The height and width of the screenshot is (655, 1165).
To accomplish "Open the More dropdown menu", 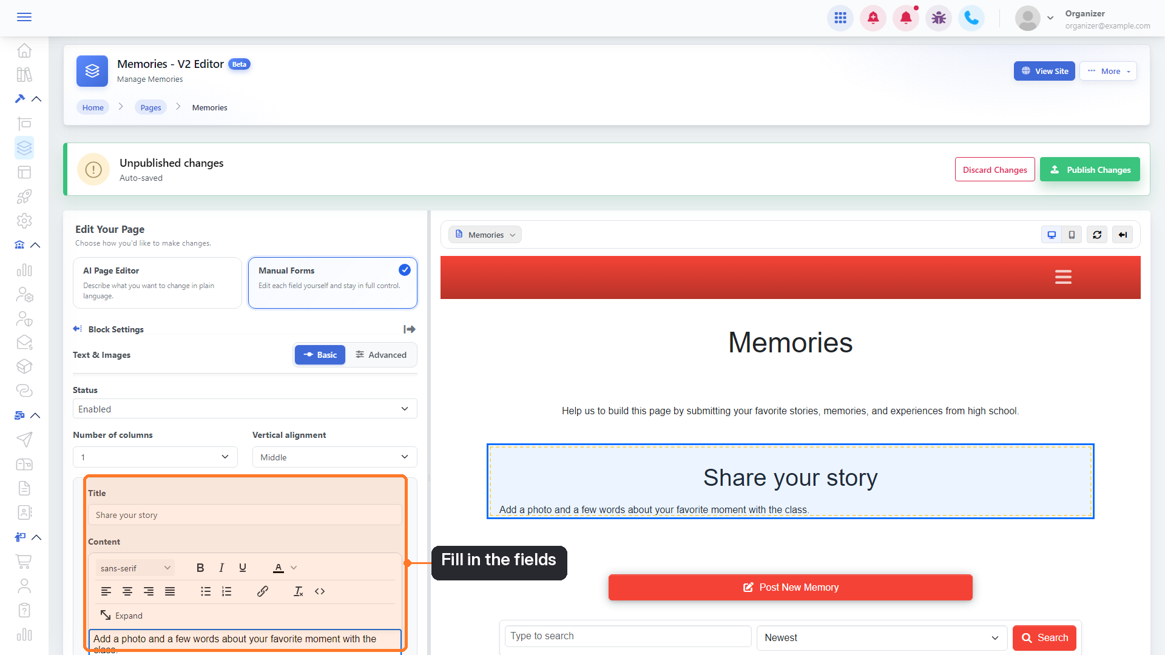I will 1108,71.
